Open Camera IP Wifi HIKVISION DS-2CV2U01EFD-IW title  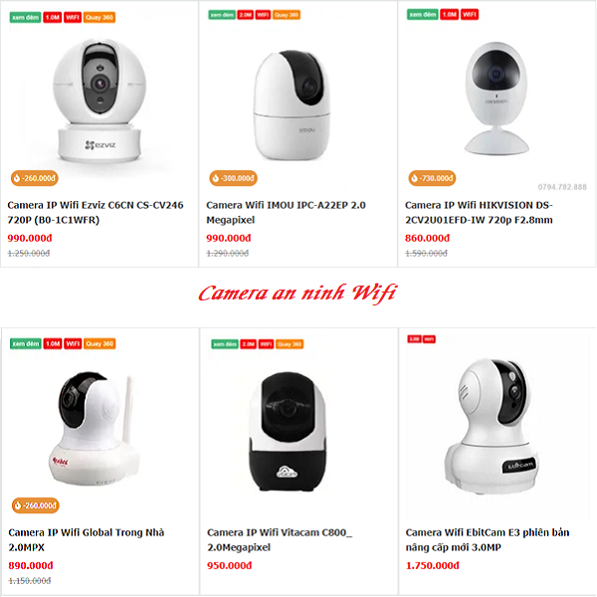tap(479, 213)
